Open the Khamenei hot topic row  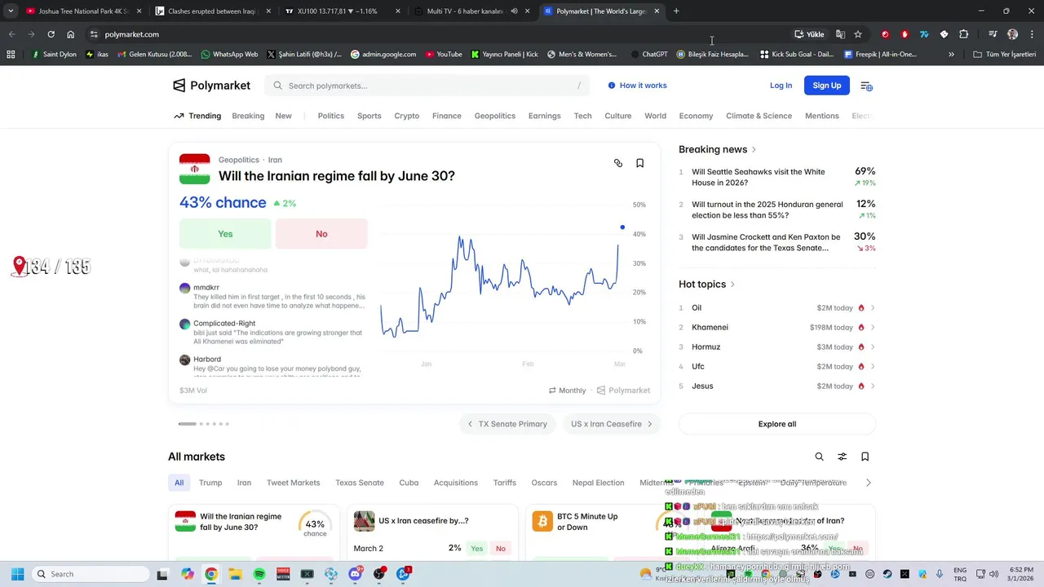(x=776, y=328)
